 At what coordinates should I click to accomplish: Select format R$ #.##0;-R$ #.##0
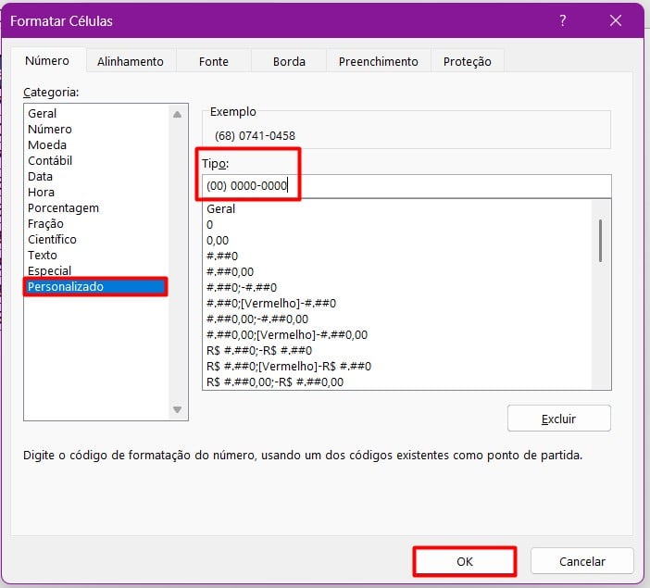[397, 350]
